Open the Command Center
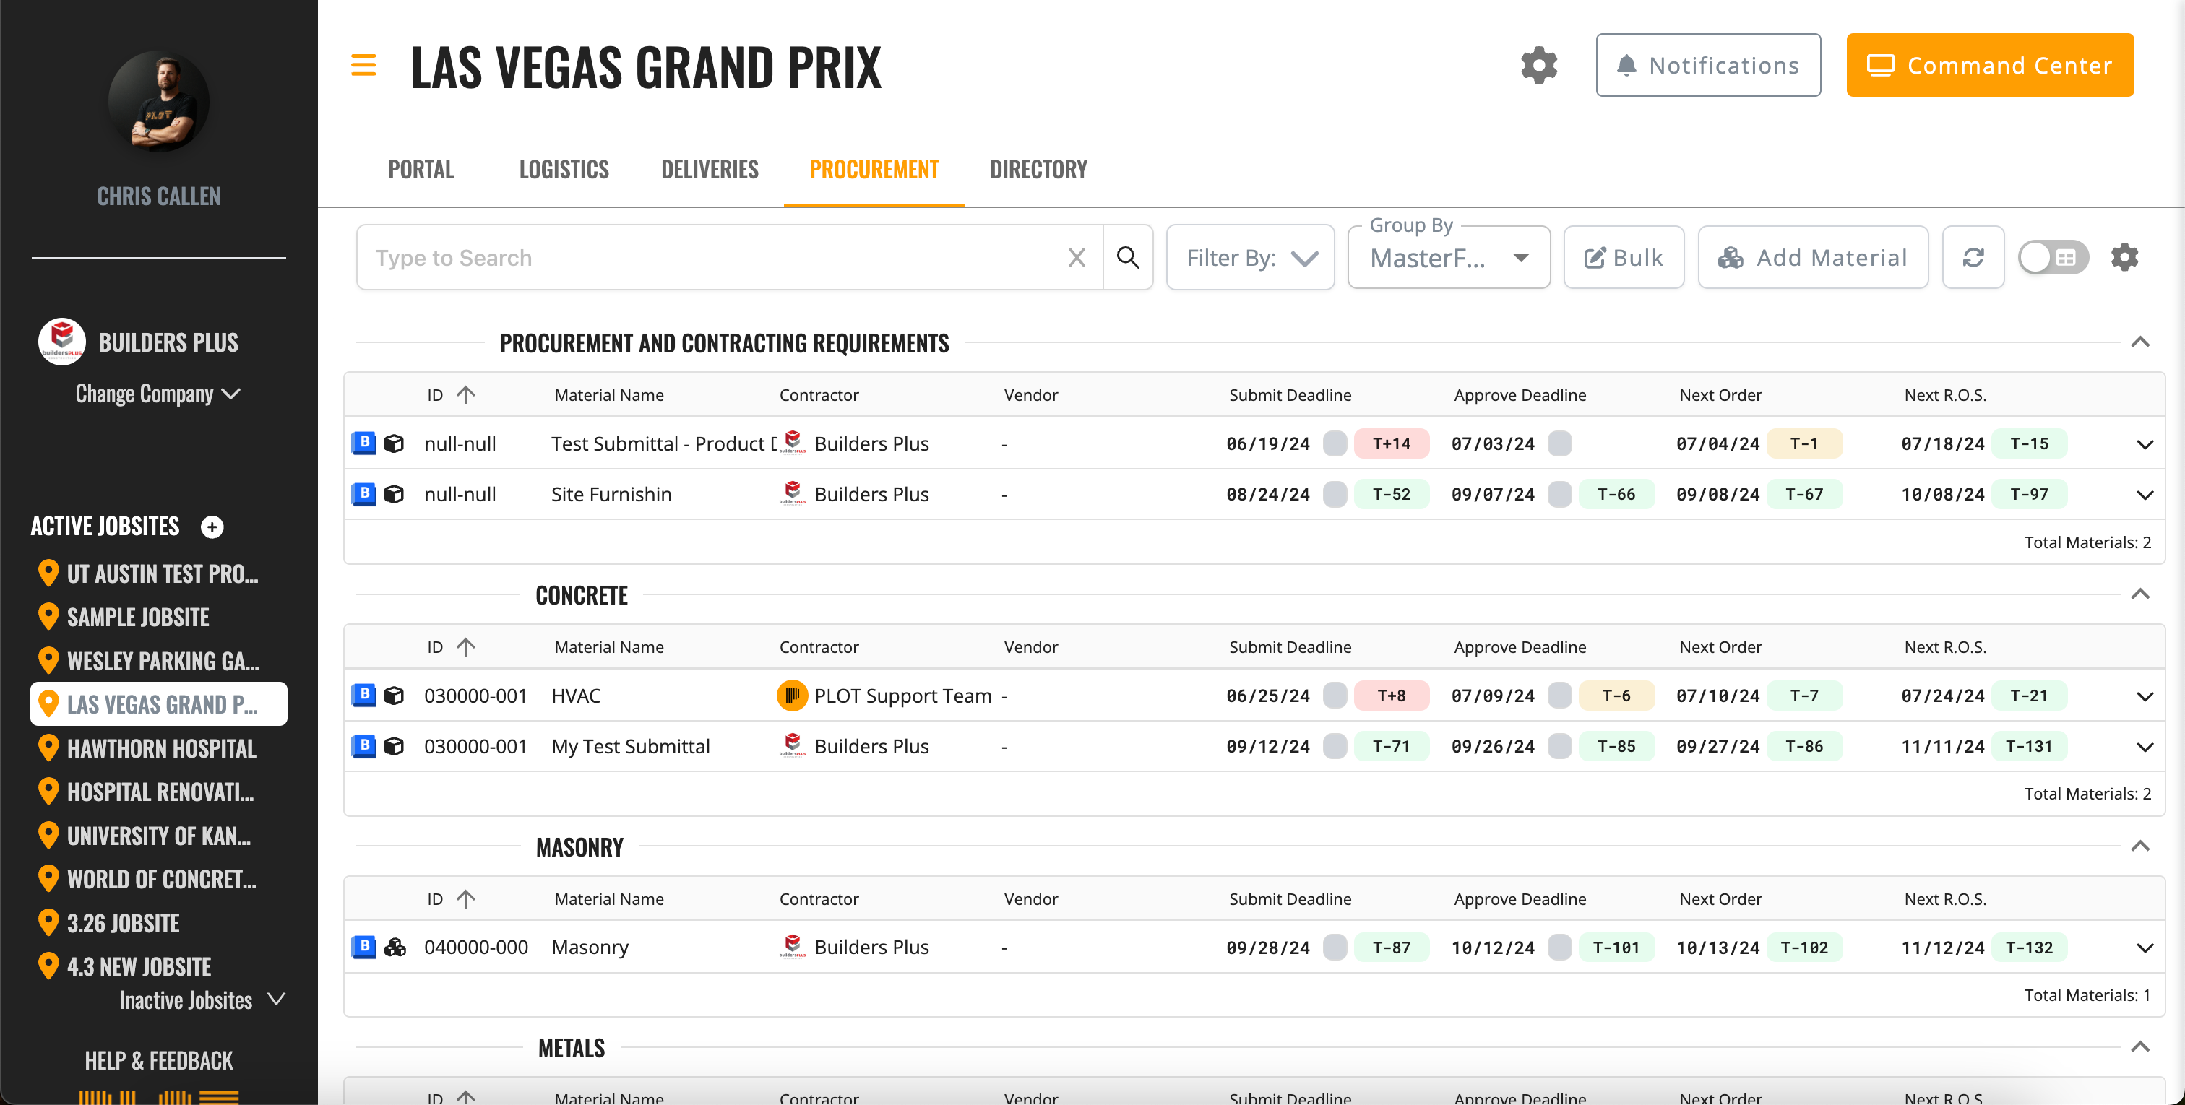The image size is (2185, 1105). point(1989,65)
